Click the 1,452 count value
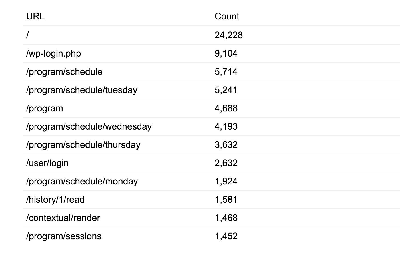 226,236
